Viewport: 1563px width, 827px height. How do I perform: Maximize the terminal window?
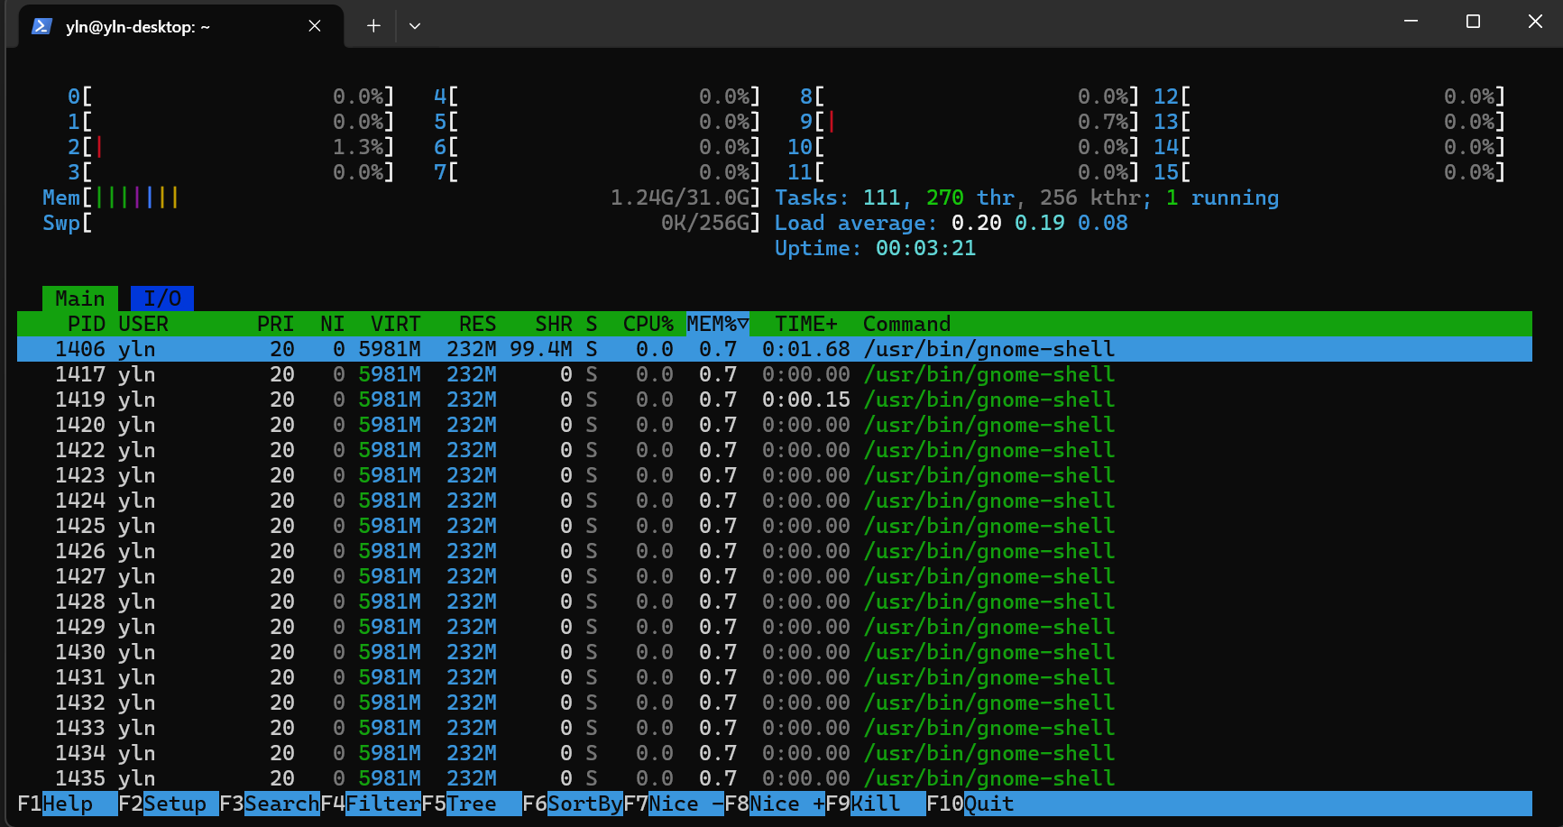(1473, 22)
